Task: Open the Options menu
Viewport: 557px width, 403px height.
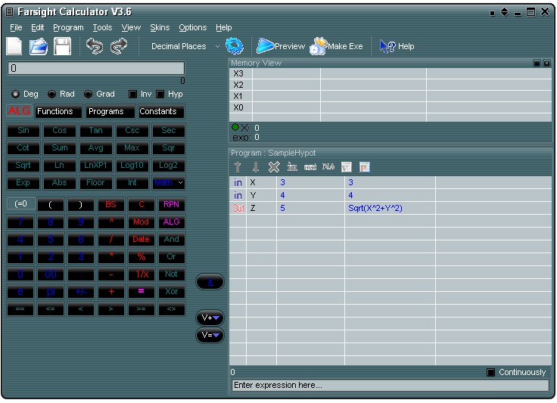Action: point(192,28)
